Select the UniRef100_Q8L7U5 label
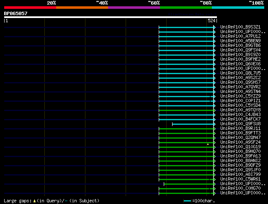The image size is (268, 204). [x=240, y=73]
